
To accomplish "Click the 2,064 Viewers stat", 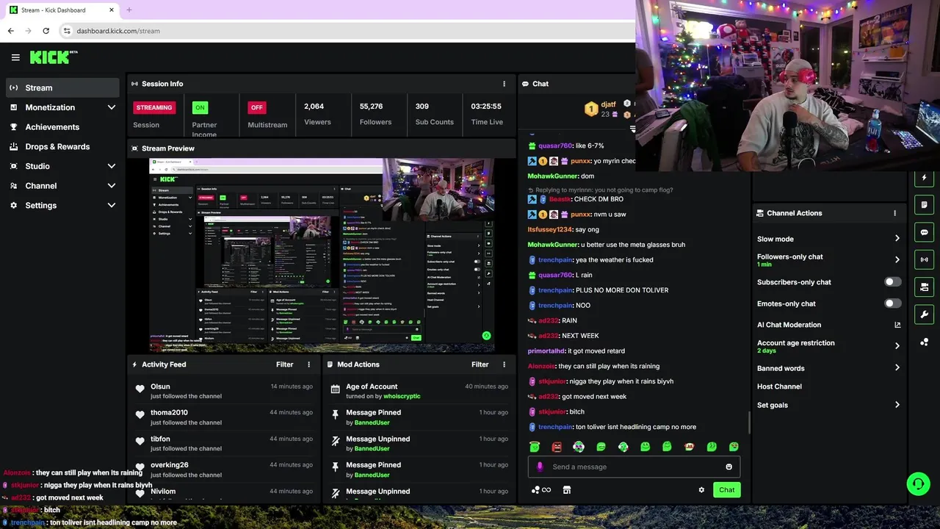I will (x=317, y=114).
